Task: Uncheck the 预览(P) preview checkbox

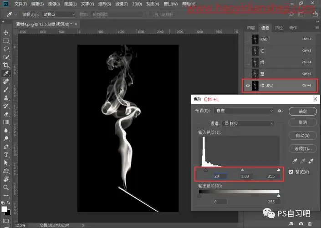Action: click(x=290, y=172)
